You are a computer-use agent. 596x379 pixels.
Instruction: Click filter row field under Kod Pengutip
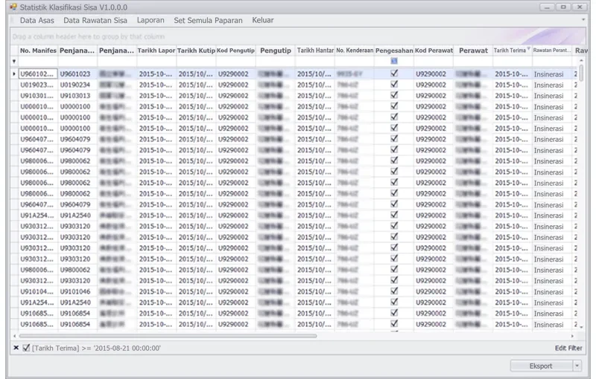tap(235, 61)
